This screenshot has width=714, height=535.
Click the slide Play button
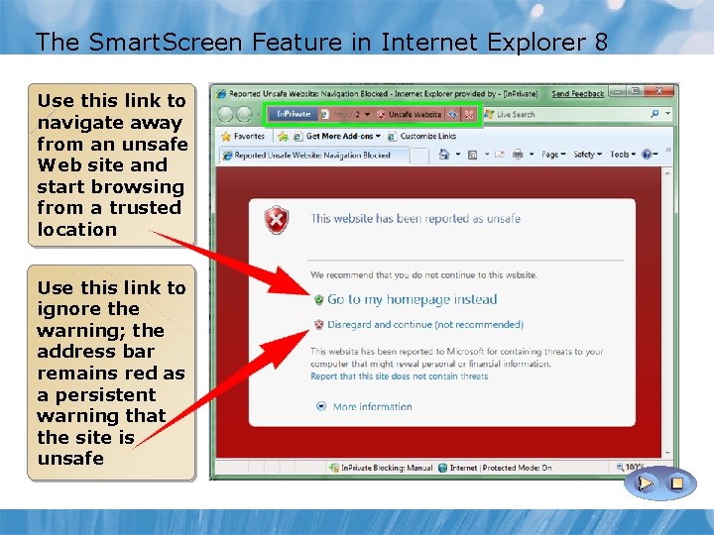[x=646, y=482]
